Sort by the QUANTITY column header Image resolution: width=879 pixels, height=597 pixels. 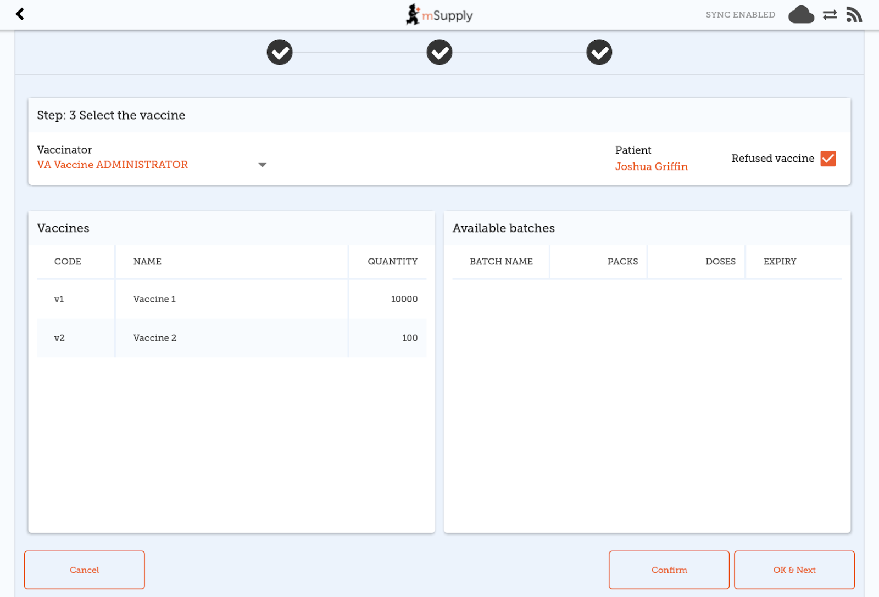392,262
